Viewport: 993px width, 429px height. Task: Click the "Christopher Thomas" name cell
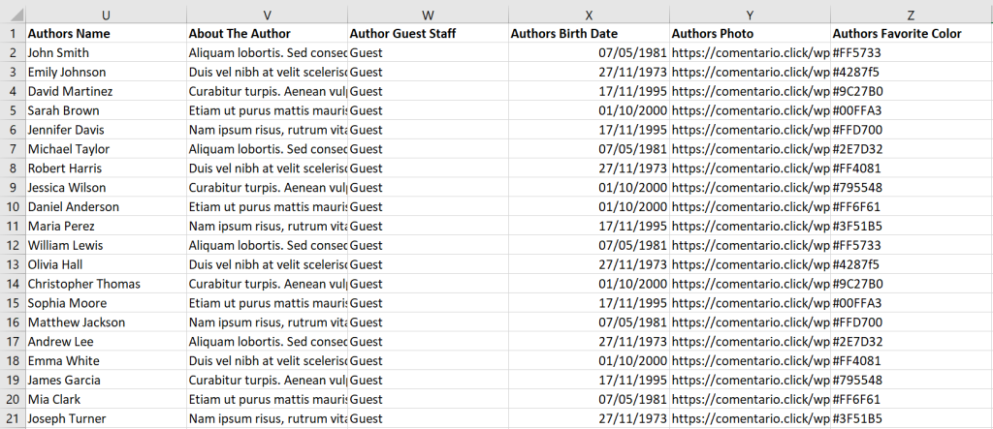click(x=106, y=284)
